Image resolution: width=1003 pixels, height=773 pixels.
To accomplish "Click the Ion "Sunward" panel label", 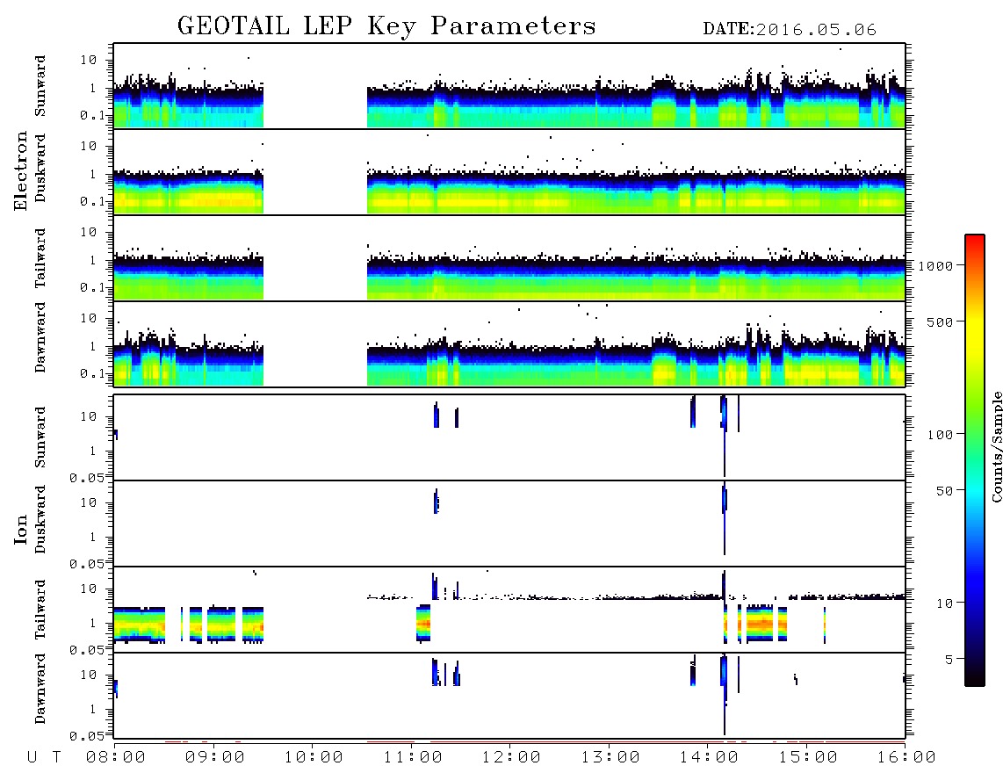I will (x=40, y=437).
